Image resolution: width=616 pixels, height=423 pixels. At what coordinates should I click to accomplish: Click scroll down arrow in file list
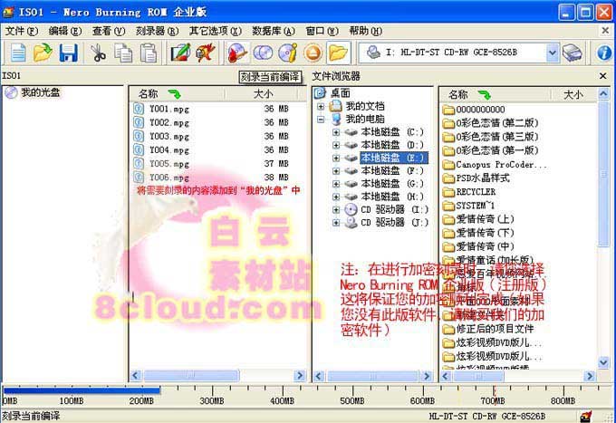coord(604,362)
